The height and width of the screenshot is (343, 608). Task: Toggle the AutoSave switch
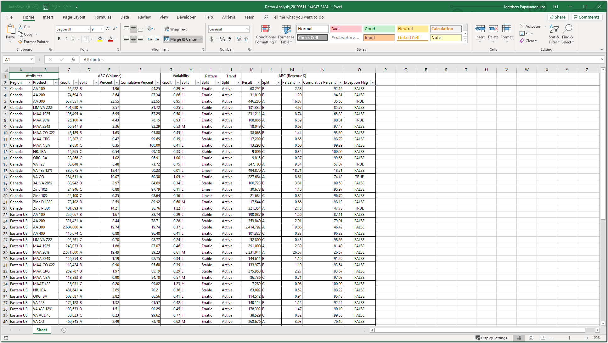[x=32, y=7]
